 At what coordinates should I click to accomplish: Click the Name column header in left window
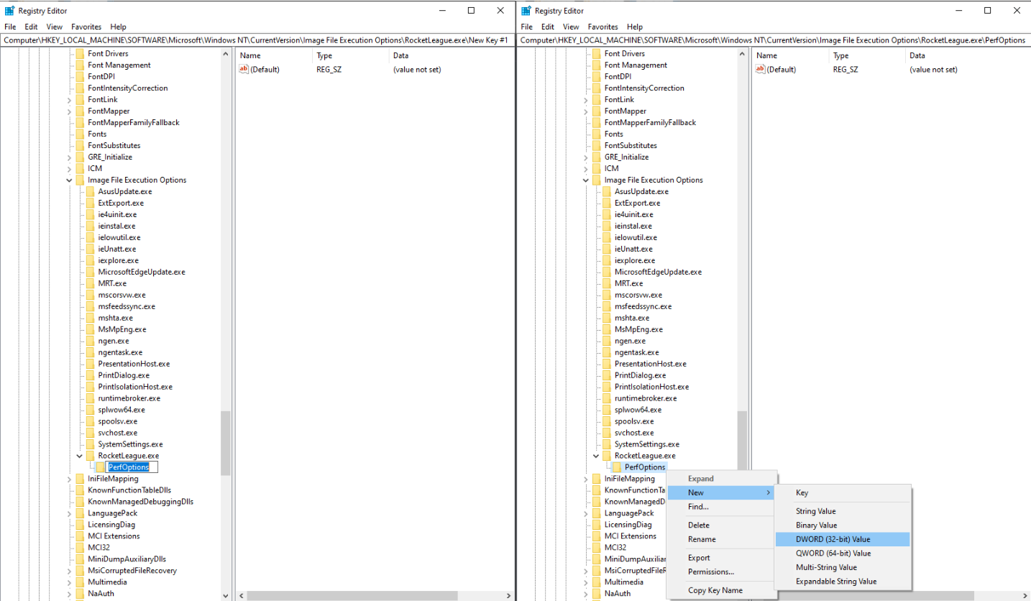[x=274, y=55]
